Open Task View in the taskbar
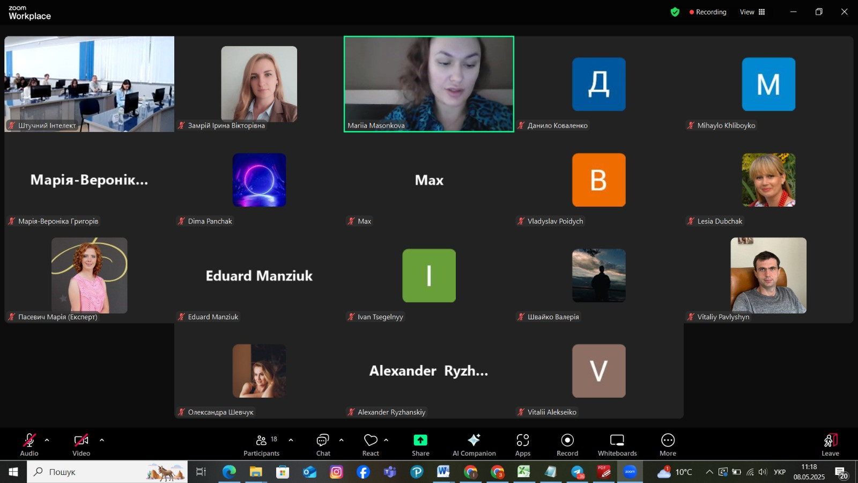This screenshot has width=858, height=483. click(201, 472)
